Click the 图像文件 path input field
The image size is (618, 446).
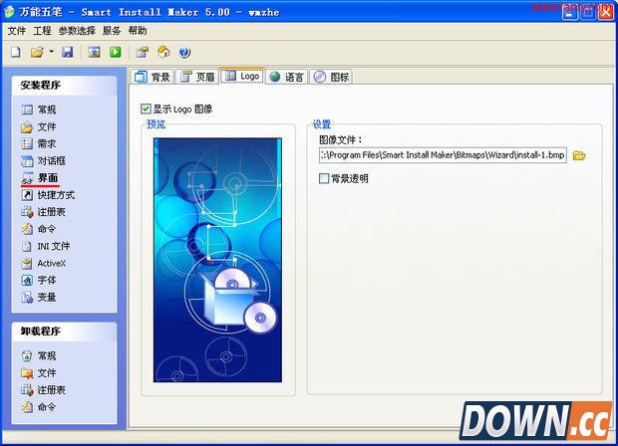[443, 155]
